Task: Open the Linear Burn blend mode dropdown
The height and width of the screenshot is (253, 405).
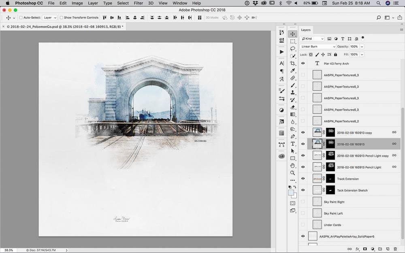Action: click(318, 47)
